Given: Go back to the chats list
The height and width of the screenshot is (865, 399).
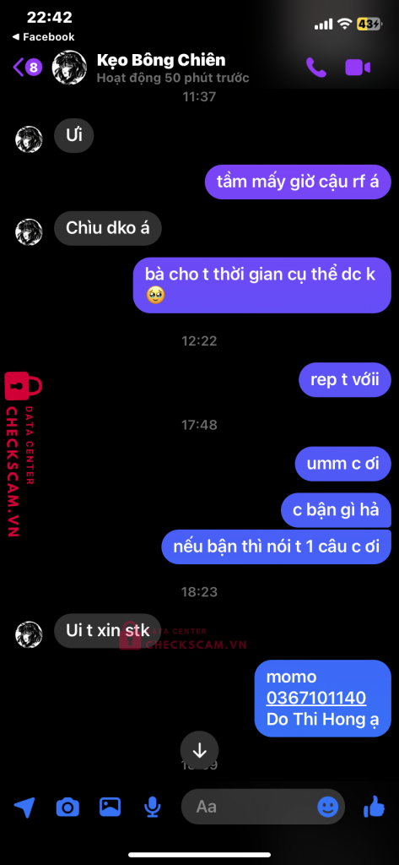Looking at the screenshot, I should pyautogui.click(x=28, y=68).
